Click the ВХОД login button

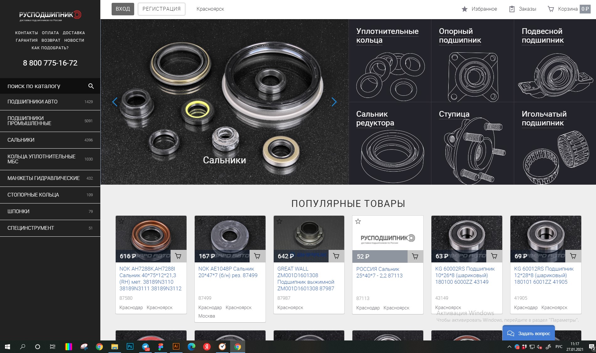click(123, 9)
